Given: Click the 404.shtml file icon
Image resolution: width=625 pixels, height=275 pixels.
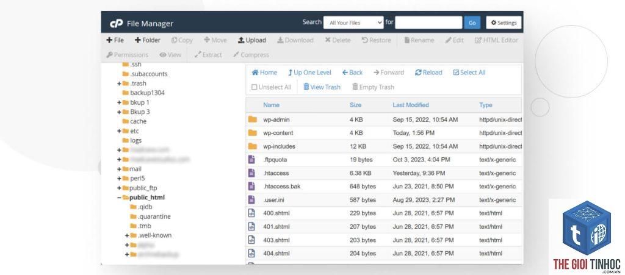Looking at the screenshot, I should point(251,253).
